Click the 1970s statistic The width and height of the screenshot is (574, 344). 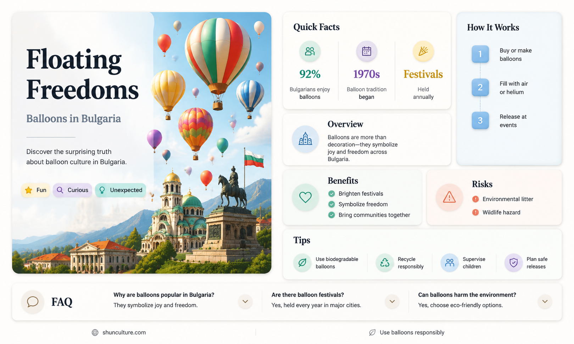(367, 74)
